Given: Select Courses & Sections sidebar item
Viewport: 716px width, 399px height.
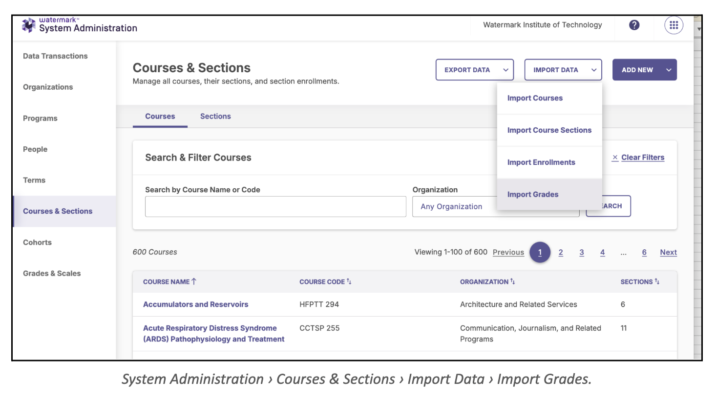Looking at the screenshot, I should point(64,211).
